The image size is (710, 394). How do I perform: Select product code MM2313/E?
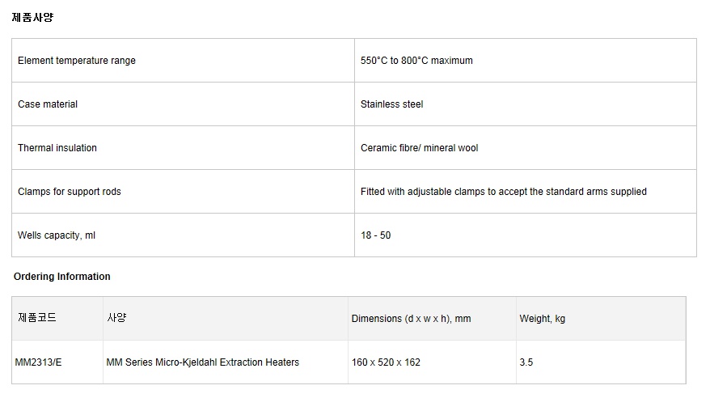(x=38, y=362)
